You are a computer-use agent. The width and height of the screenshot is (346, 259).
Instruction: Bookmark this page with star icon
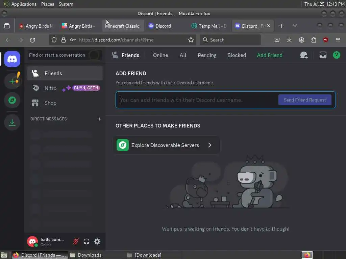191,40
